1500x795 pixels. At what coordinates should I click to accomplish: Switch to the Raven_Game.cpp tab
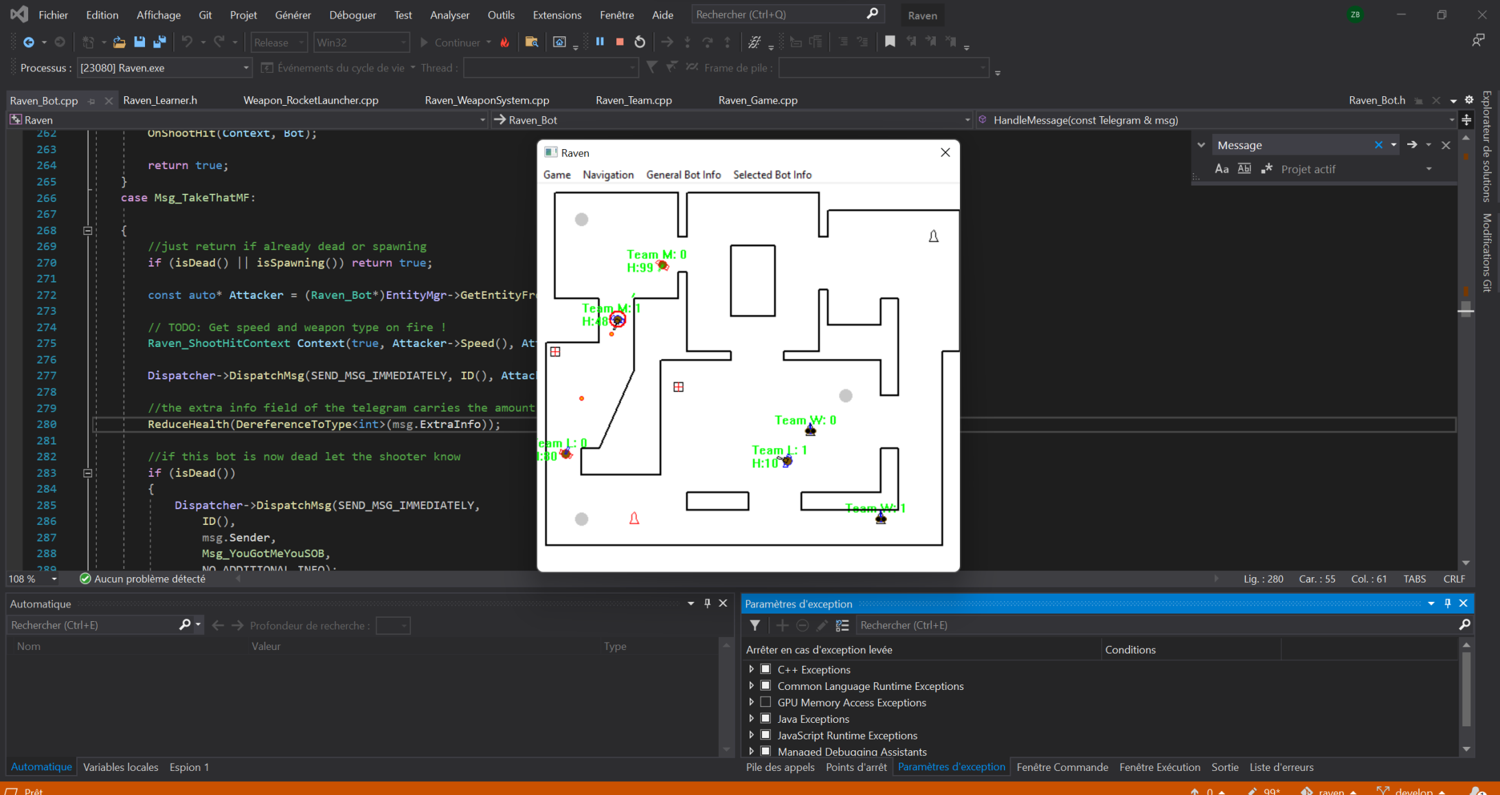[757, 100]
